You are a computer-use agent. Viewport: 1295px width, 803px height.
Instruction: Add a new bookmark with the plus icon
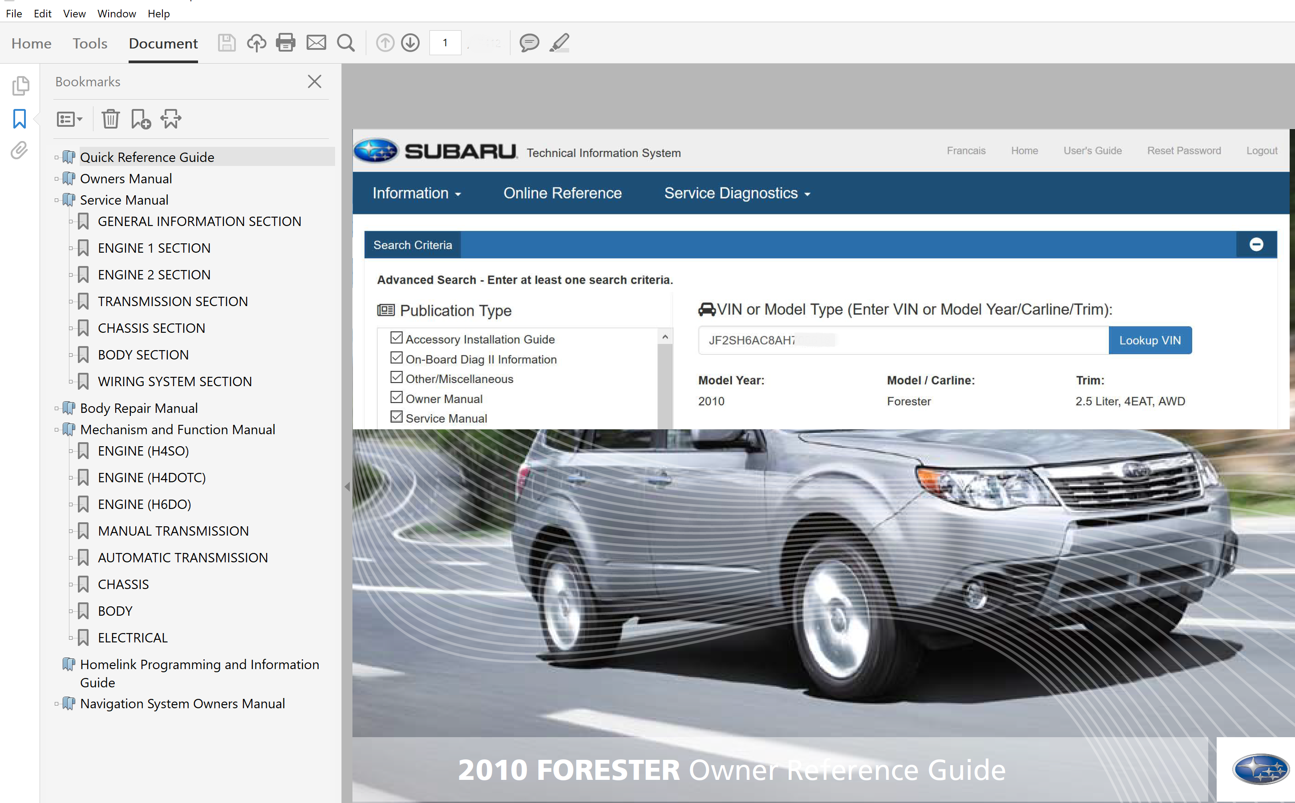pos(141,119)
